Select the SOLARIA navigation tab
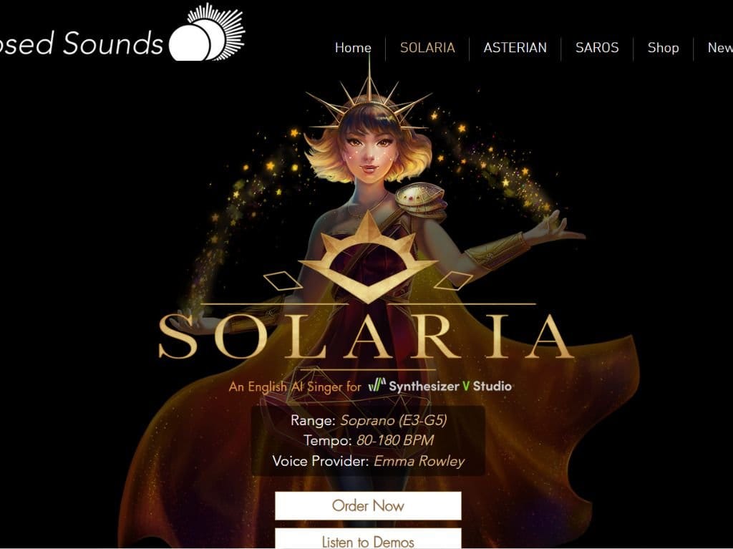This screenshot has width=733, height=549. point(427,48)
